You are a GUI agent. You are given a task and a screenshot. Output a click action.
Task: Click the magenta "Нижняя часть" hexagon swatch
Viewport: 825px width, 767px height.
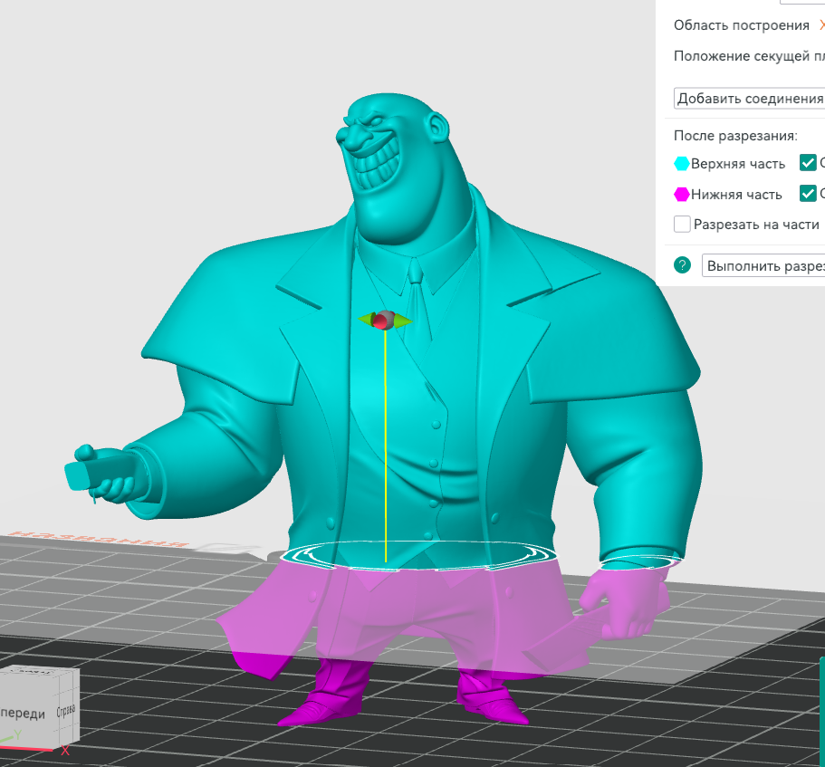click(x=682, y=194)
